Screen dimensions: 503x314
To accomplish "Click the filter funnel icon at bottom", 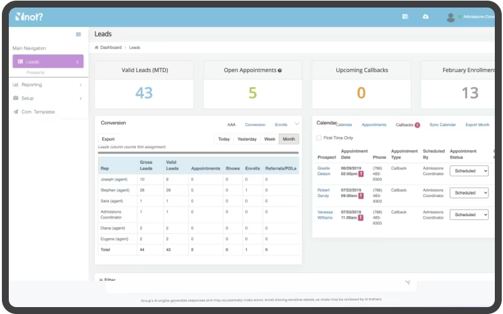I will pos(407,282).
